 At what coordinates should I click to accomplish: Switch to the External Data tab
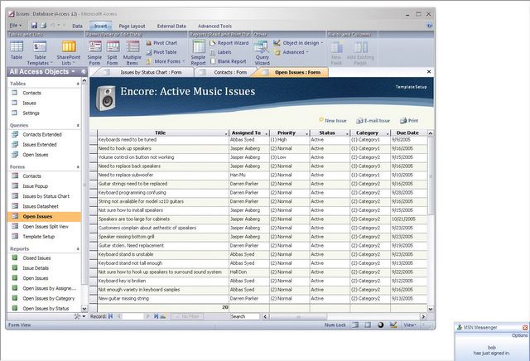[x=171, y=26]
